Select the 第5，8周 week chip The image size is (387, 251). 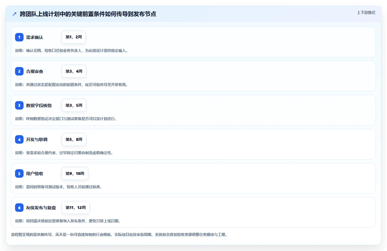point(74,139)
